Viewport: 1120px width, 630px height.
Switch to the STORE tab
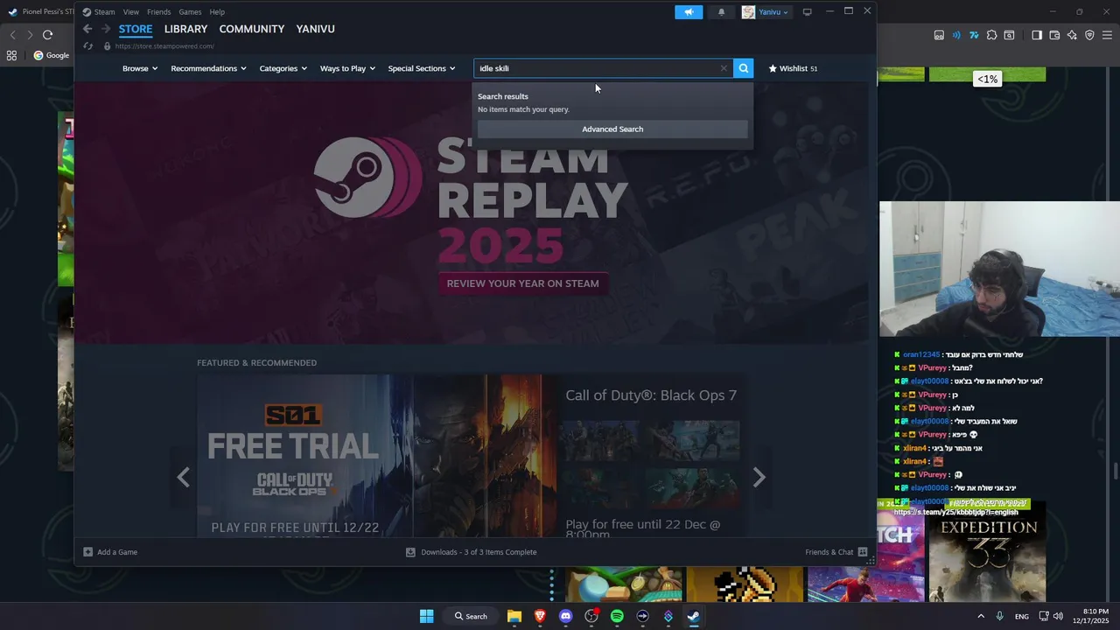(136, 29)
